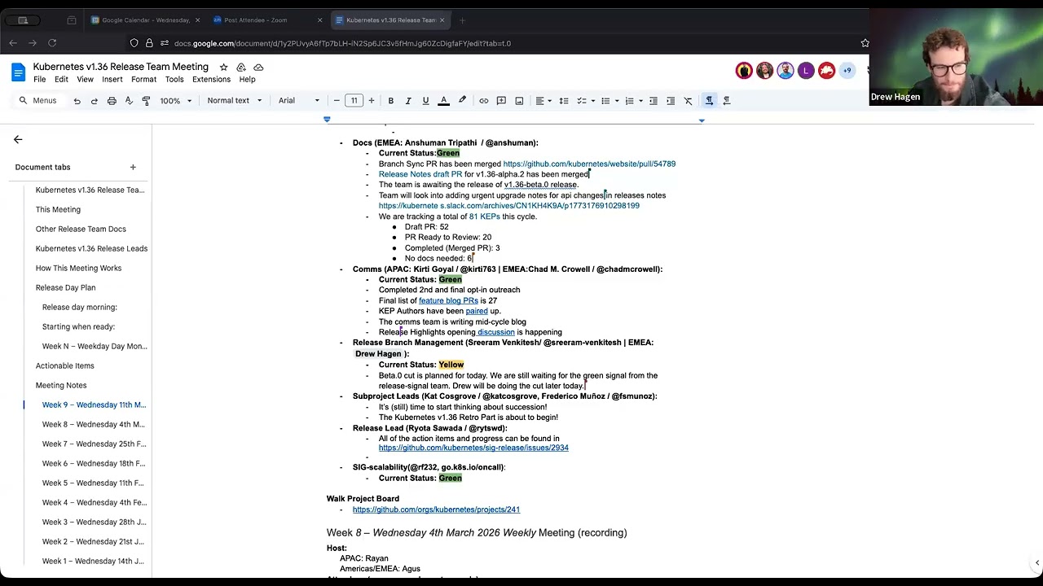This screenshot has height=586, width=1043.
Task: Select 'Actionable Items' in sidebar
Action: click(x=64, y=365)
